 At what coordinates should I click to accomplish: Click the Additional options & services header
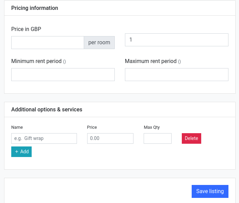pos(47,109)
